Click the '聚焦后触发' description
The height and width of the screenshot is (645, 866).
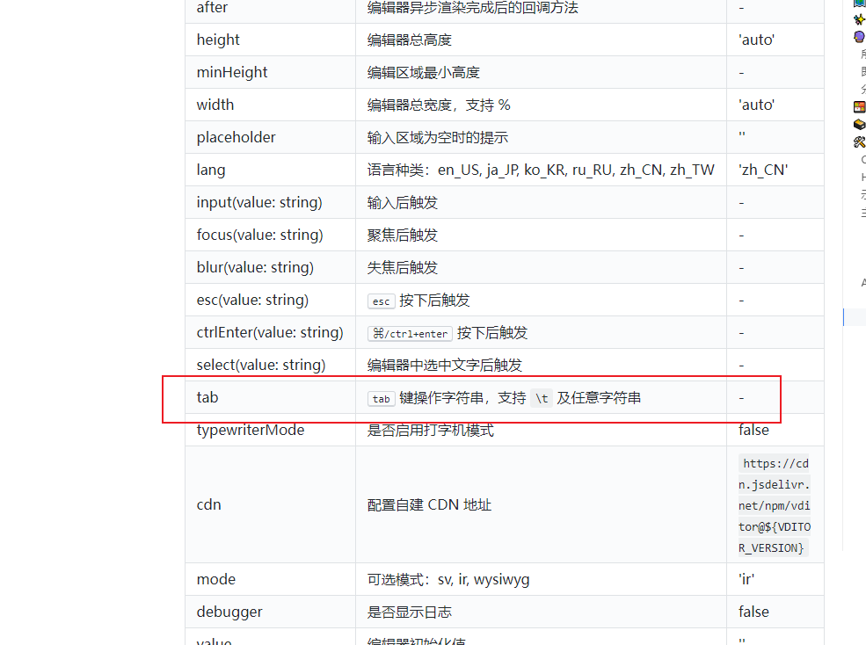click(x=402, y=236)
